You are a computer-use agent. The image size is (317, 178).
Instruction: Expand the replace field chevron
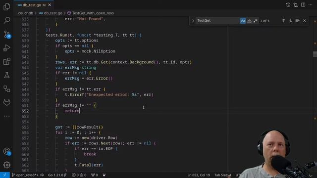pos(193,21)
